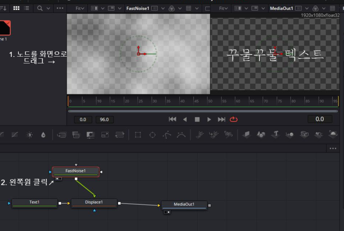The image size is (344, 231).
Task: Play forward
Action: point(209,119)
